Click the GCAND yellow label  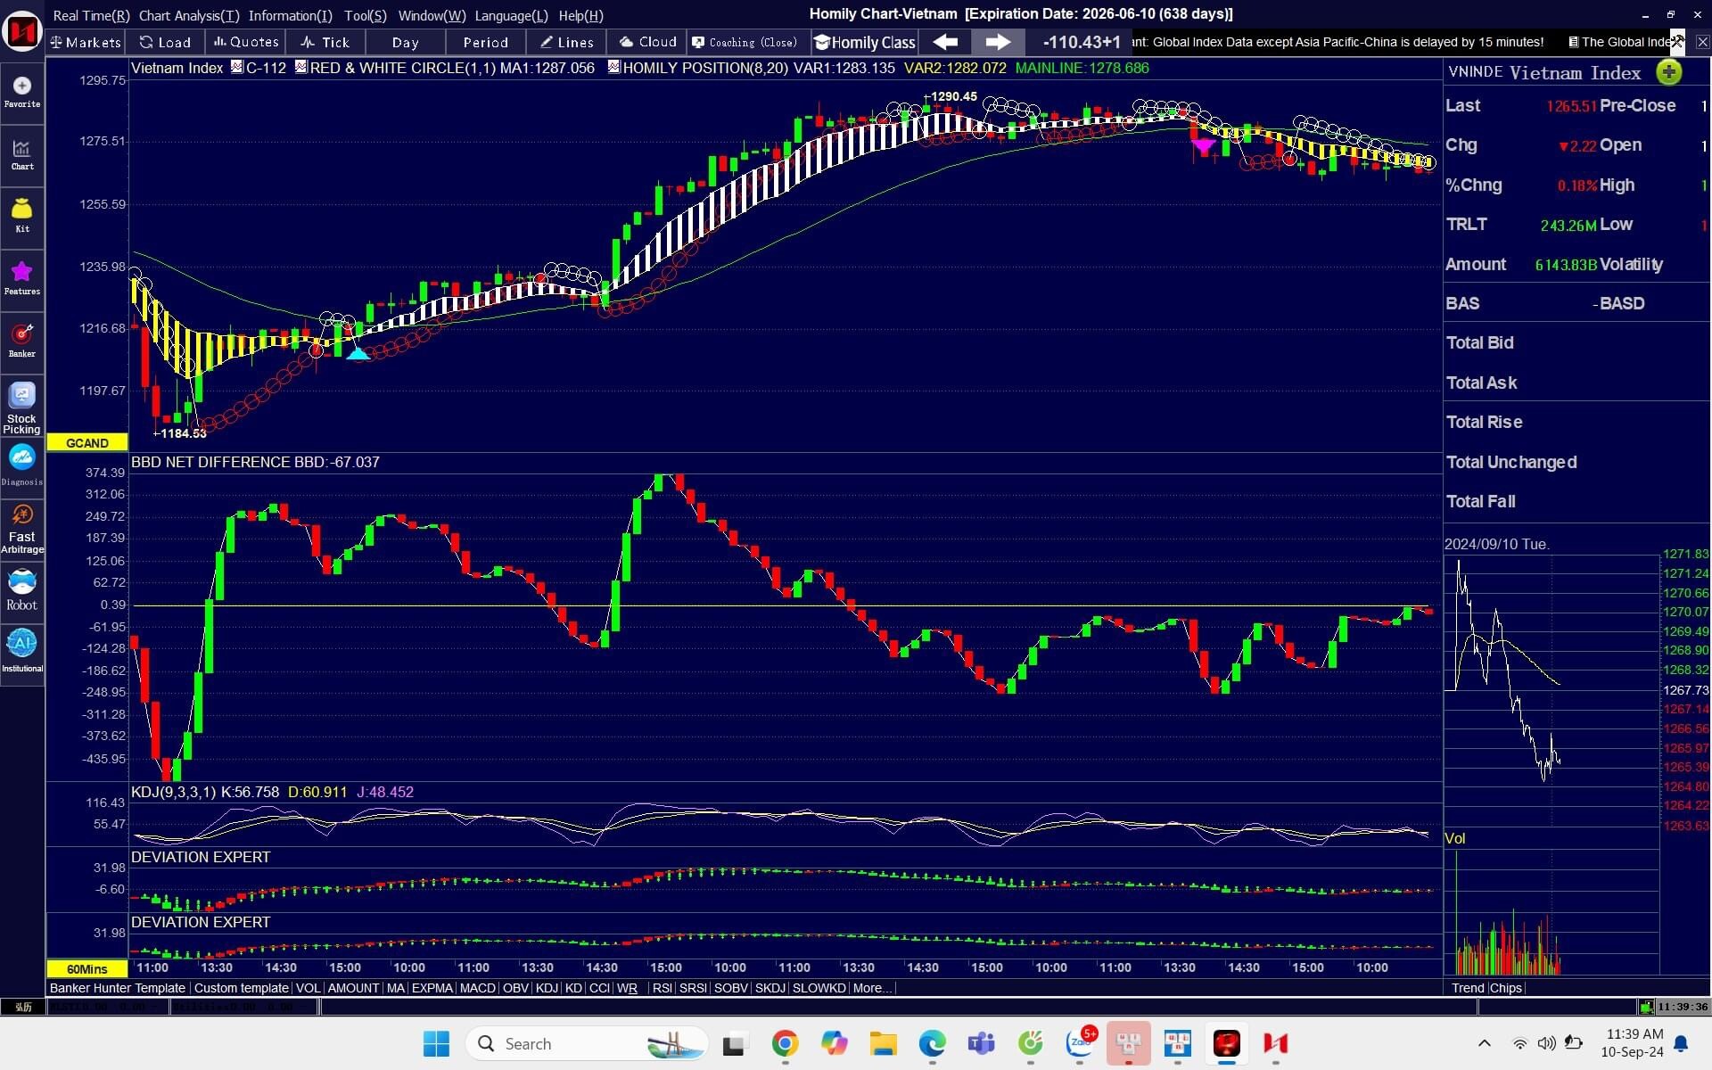click(87, 442)
